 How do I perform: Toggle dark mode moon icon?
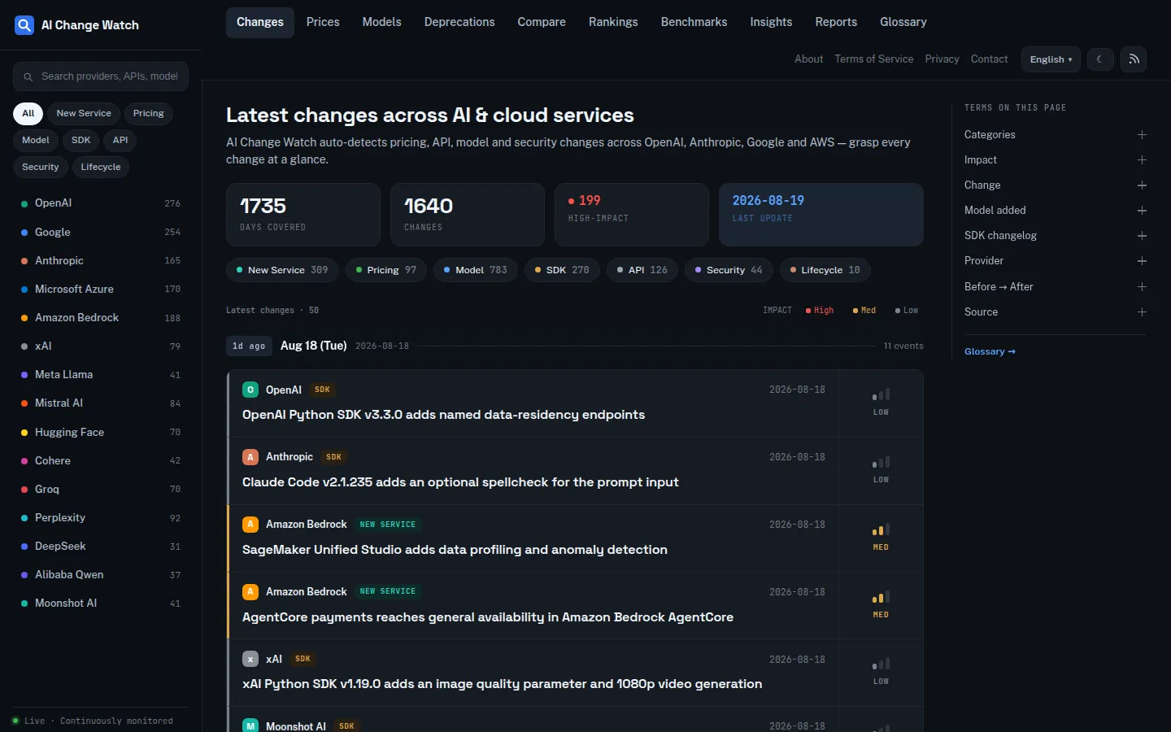click(1100, 59)
